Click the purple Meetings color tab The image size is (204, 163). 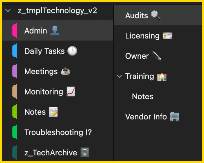coord(15,71)
